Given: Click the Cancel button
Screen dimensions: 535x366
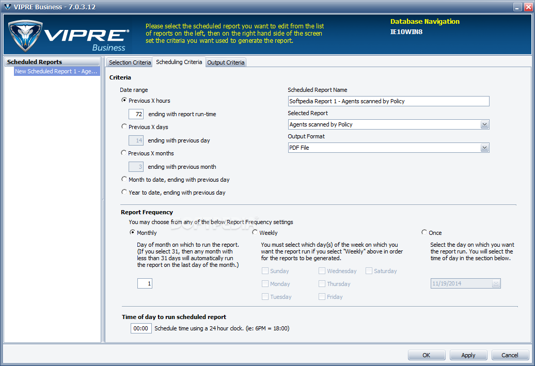Looking at the screenshot, I should click(510, 355).
